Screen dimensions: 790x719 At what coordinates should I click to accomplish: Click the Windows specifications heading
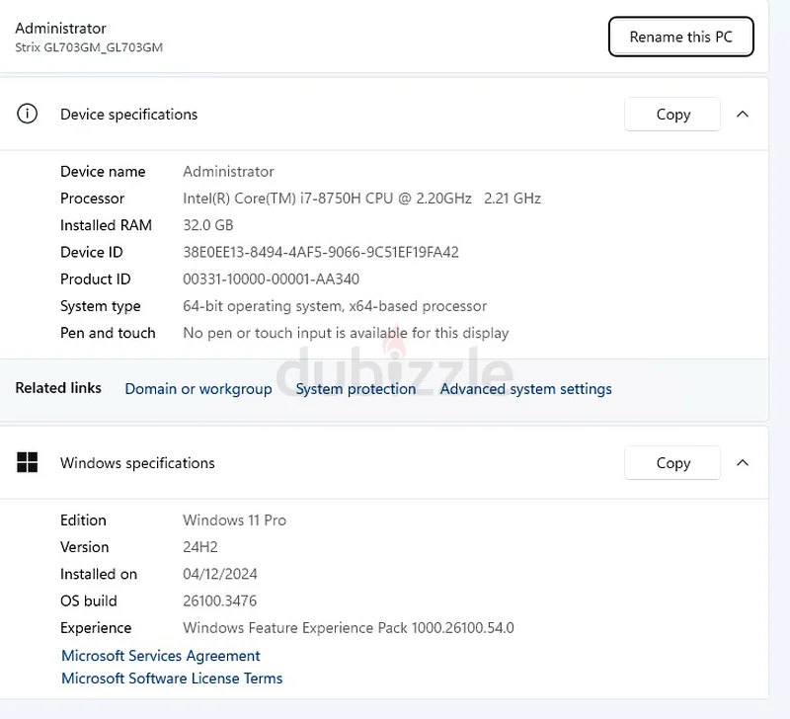pos(137,463)
